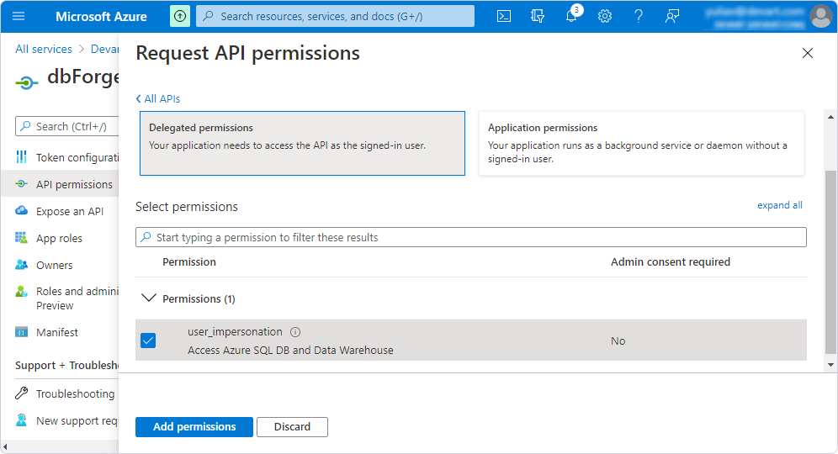The width and height of the screenshot is (838, 454).
Task: Focus the global search resources field
Action: (335, 16)
